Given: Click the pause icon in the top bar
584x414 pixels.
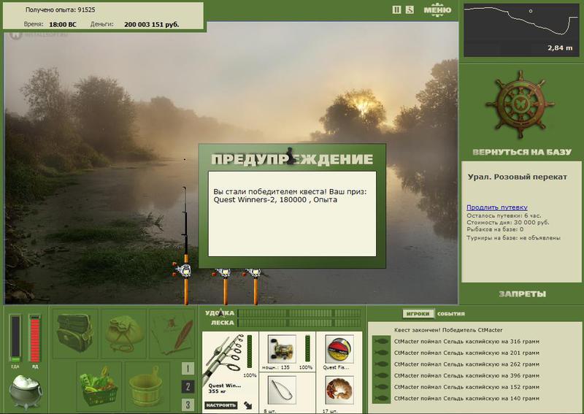Looking at the screenshot, I should pyautogui.click(x=396, y=9).
